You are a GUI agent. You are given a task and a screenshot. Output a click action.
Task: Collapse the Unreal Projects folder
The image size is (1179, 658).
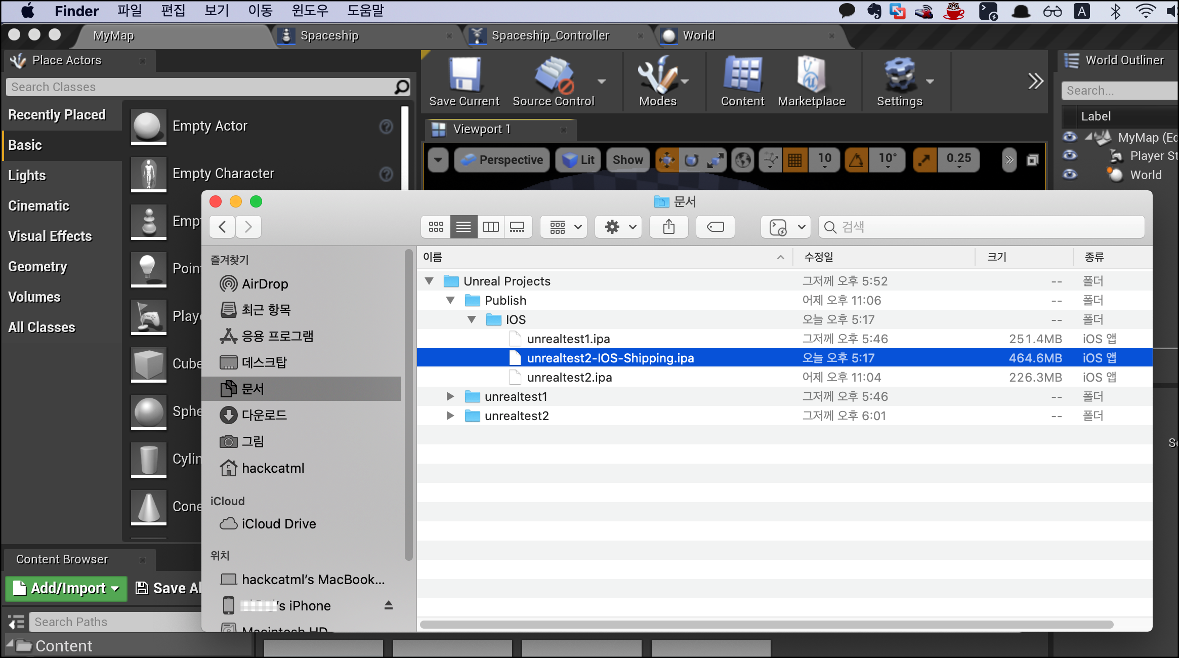[429, 281]
